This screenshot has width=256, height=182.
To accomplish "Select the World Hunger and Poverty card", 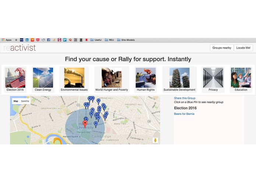I will click(x=112, y=80).
